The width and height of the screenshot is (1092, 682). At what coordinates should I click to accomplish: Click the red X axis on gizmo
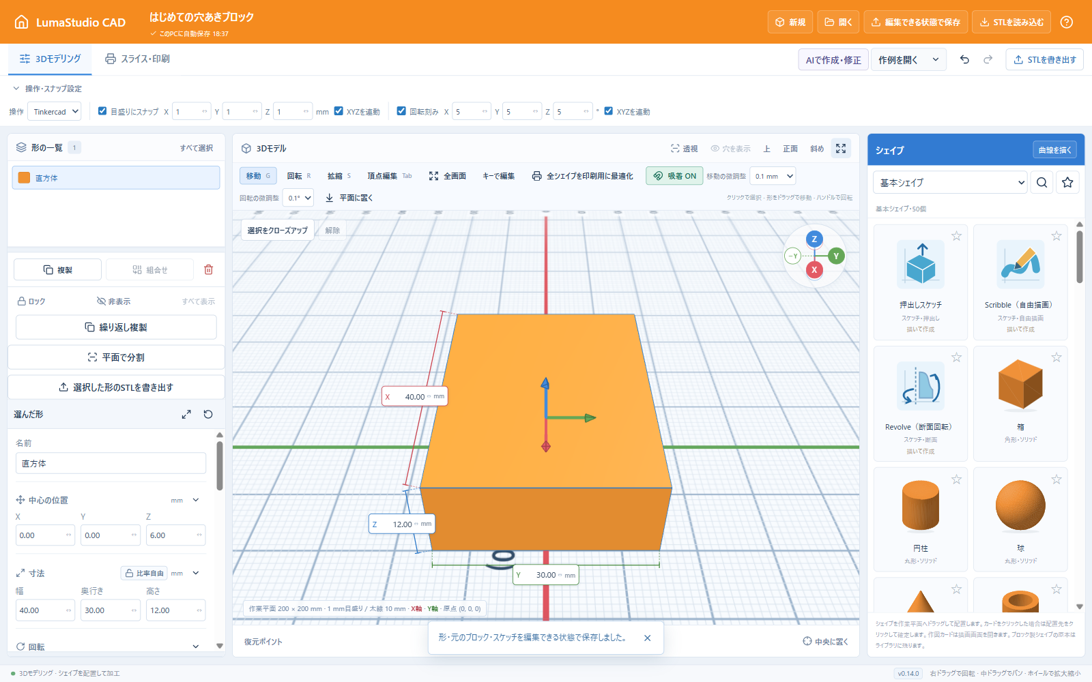814,269
